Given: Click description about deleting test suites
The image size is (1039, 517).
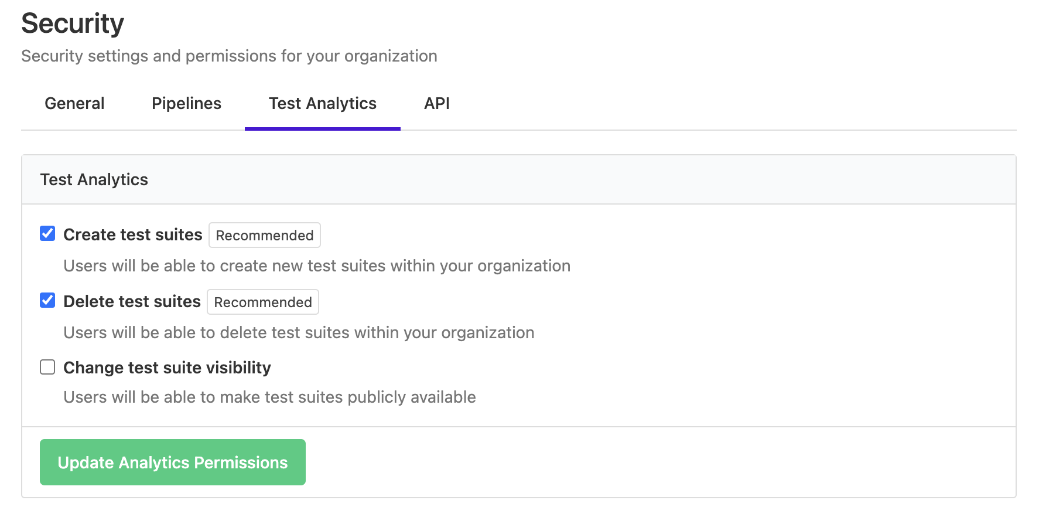Looking at the screenshot, I should [x=299, y=333].
